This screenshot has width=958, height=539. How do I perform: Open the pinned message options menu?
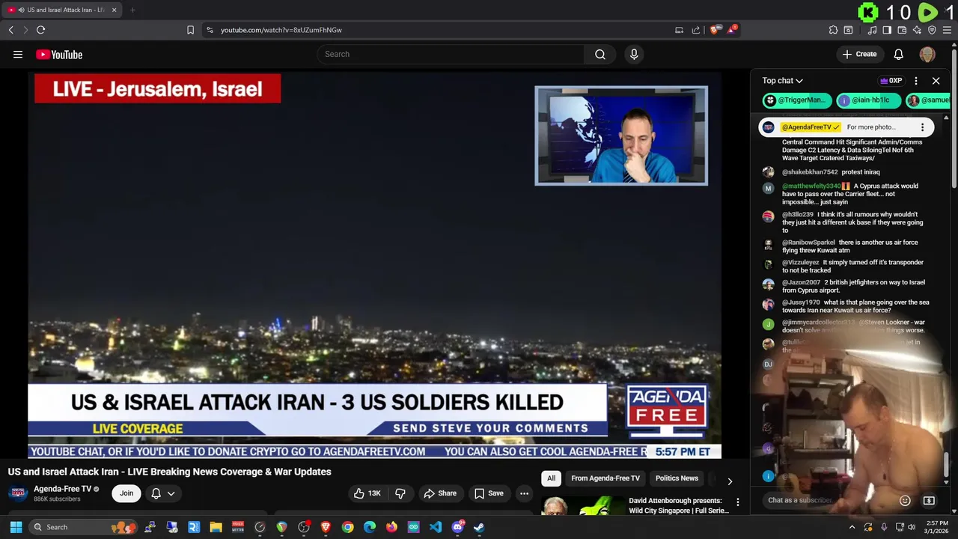[922, 127]
